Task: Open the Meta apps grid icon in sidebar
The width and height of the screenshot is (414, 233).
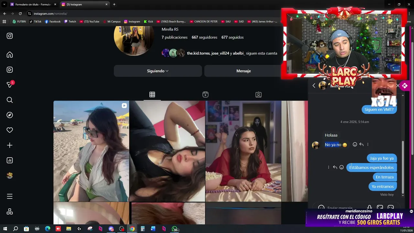Action: click(10, 211)
